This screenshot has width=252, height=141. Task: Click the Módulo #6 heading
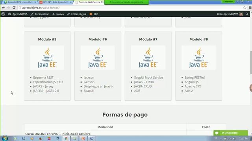click(98, 39)
